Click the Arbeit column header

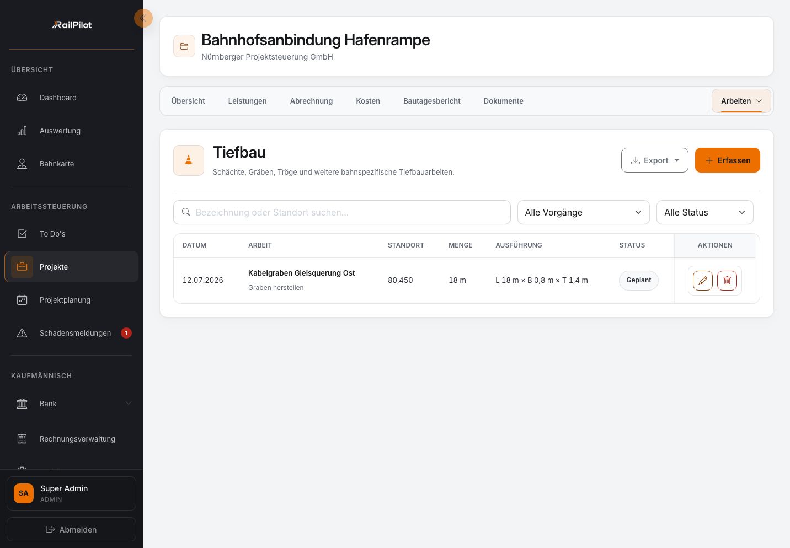[x=260, y=245]
